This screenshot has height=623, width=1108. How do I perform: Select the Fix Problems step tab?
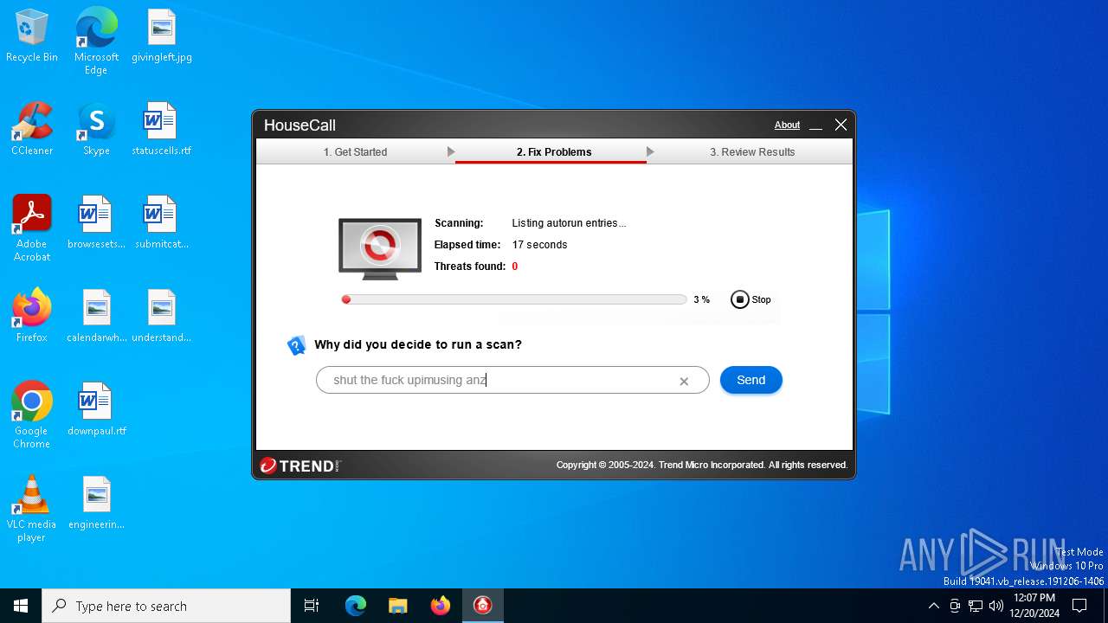click(x=554, y=152)
